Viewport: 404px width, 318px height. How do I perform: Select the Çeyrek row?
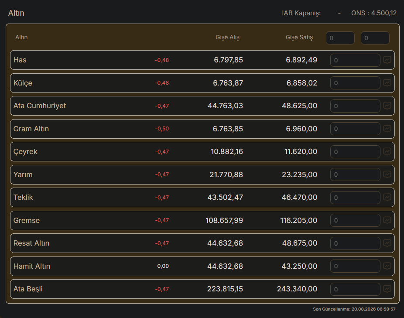tap(202, 151)
